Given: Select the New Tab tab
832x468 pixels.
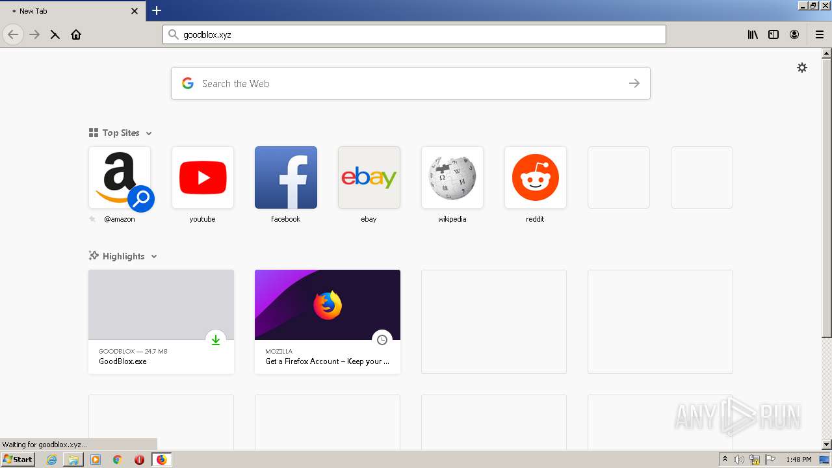Looking at the screenshot, I should [x=73, y=11].
